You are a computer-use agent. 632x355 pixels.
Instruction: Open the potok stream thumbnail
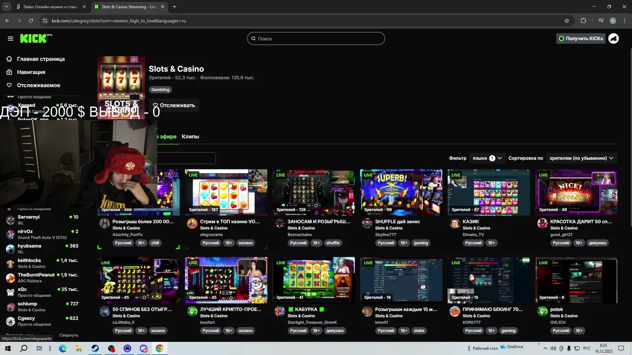[x=576, y=280]
